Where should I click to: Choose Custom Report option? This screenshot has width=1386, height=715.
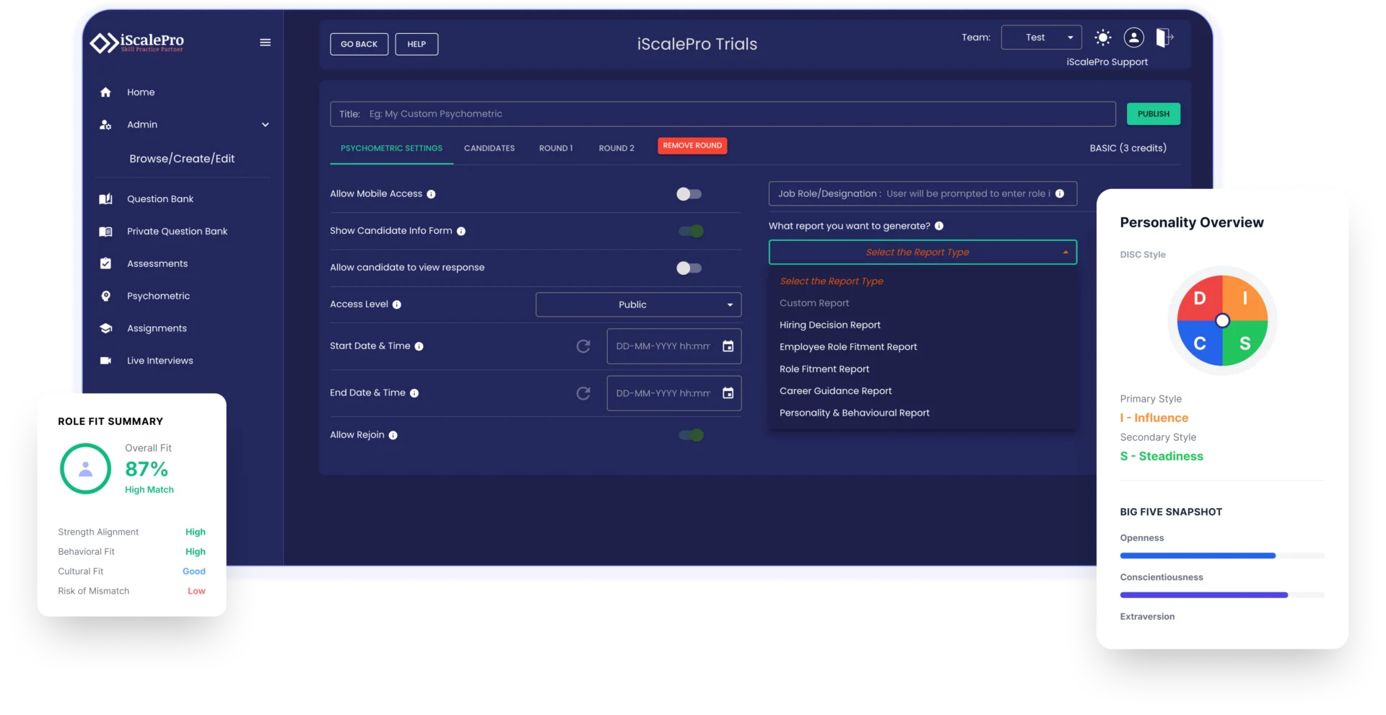814,303
